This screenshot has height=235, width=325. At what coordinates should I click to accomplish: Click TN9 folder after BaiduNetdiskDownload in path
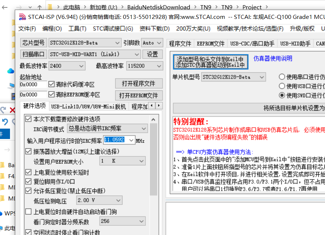[205, 7]
